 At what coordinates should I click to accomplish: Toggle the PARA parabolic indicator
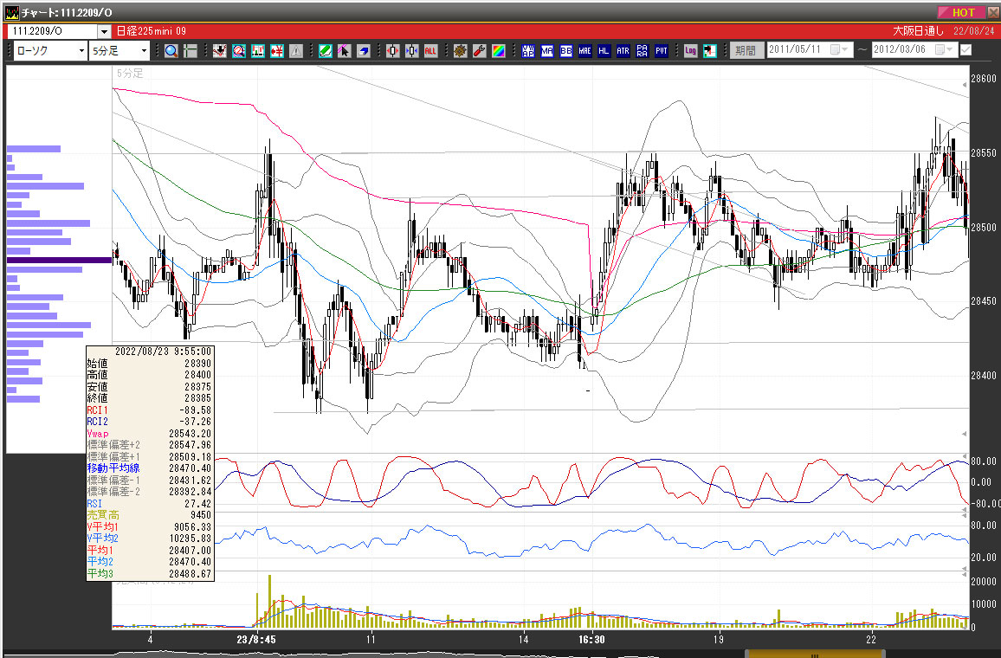(643, 51)
